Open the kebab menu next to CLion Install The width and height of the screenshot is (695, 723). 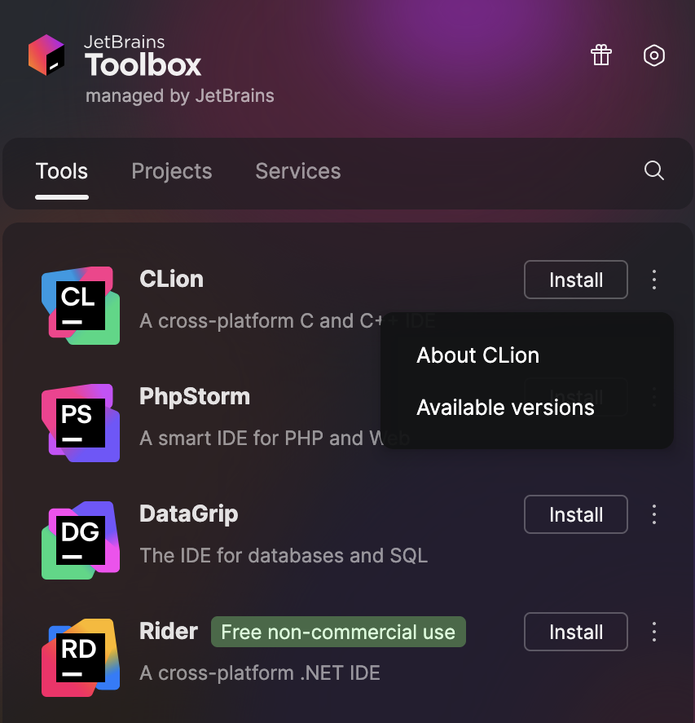[653, 280]
